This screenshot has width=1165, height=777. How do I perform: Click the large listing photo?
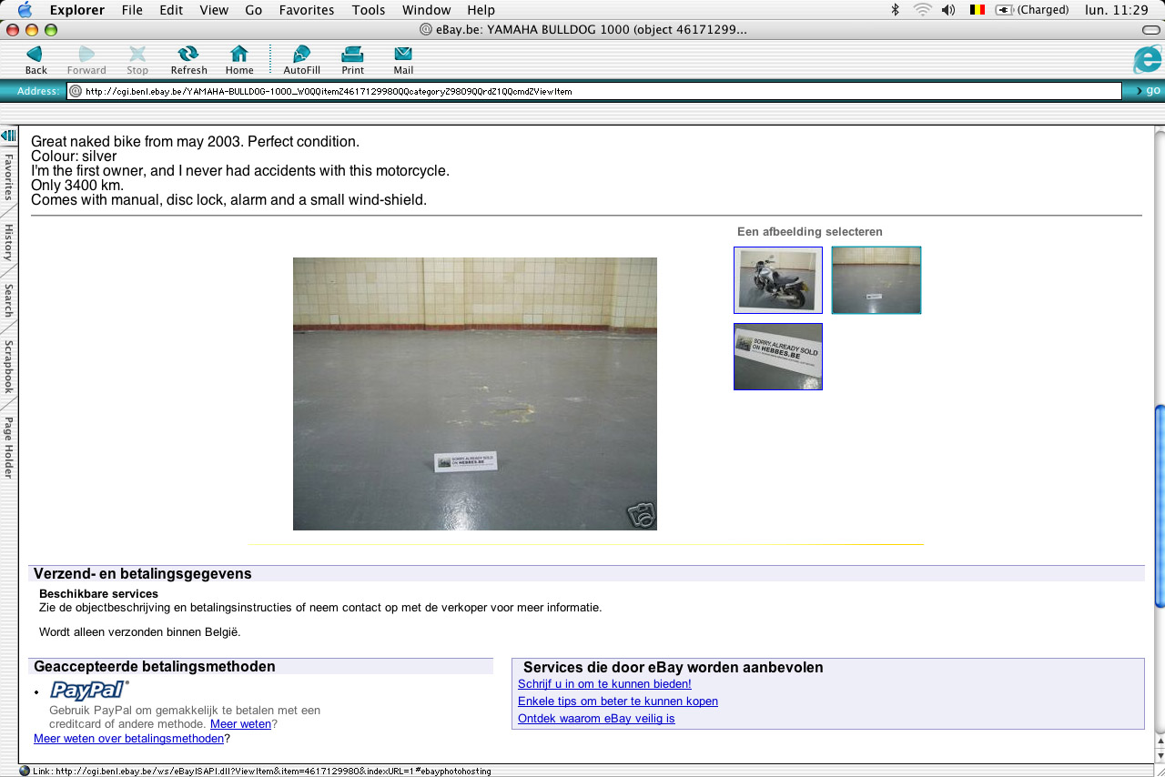click(x=474, y=394)
